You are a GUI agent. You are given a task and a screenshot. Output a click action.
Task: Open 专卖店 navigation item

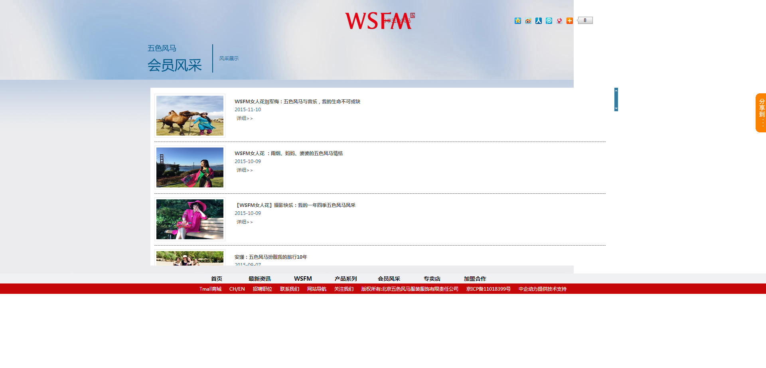(x=432, y=279)
